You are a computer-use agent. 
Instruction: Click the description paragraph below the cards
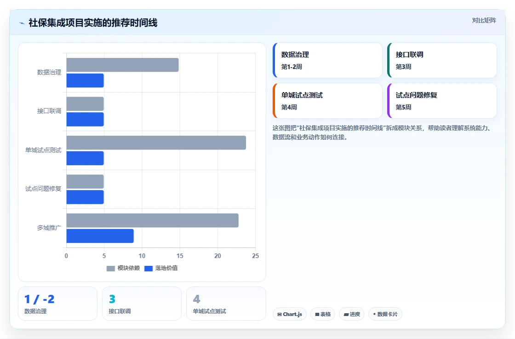tap(383, 133)
